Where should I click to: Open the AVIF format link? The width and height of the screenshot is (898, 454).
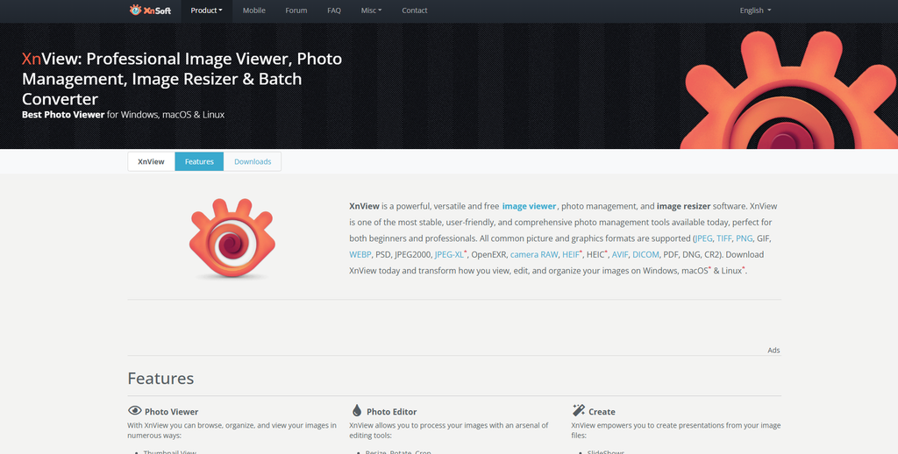[620, 254]
